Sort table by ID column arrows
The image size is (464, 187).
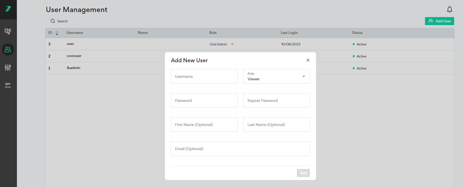57,33
